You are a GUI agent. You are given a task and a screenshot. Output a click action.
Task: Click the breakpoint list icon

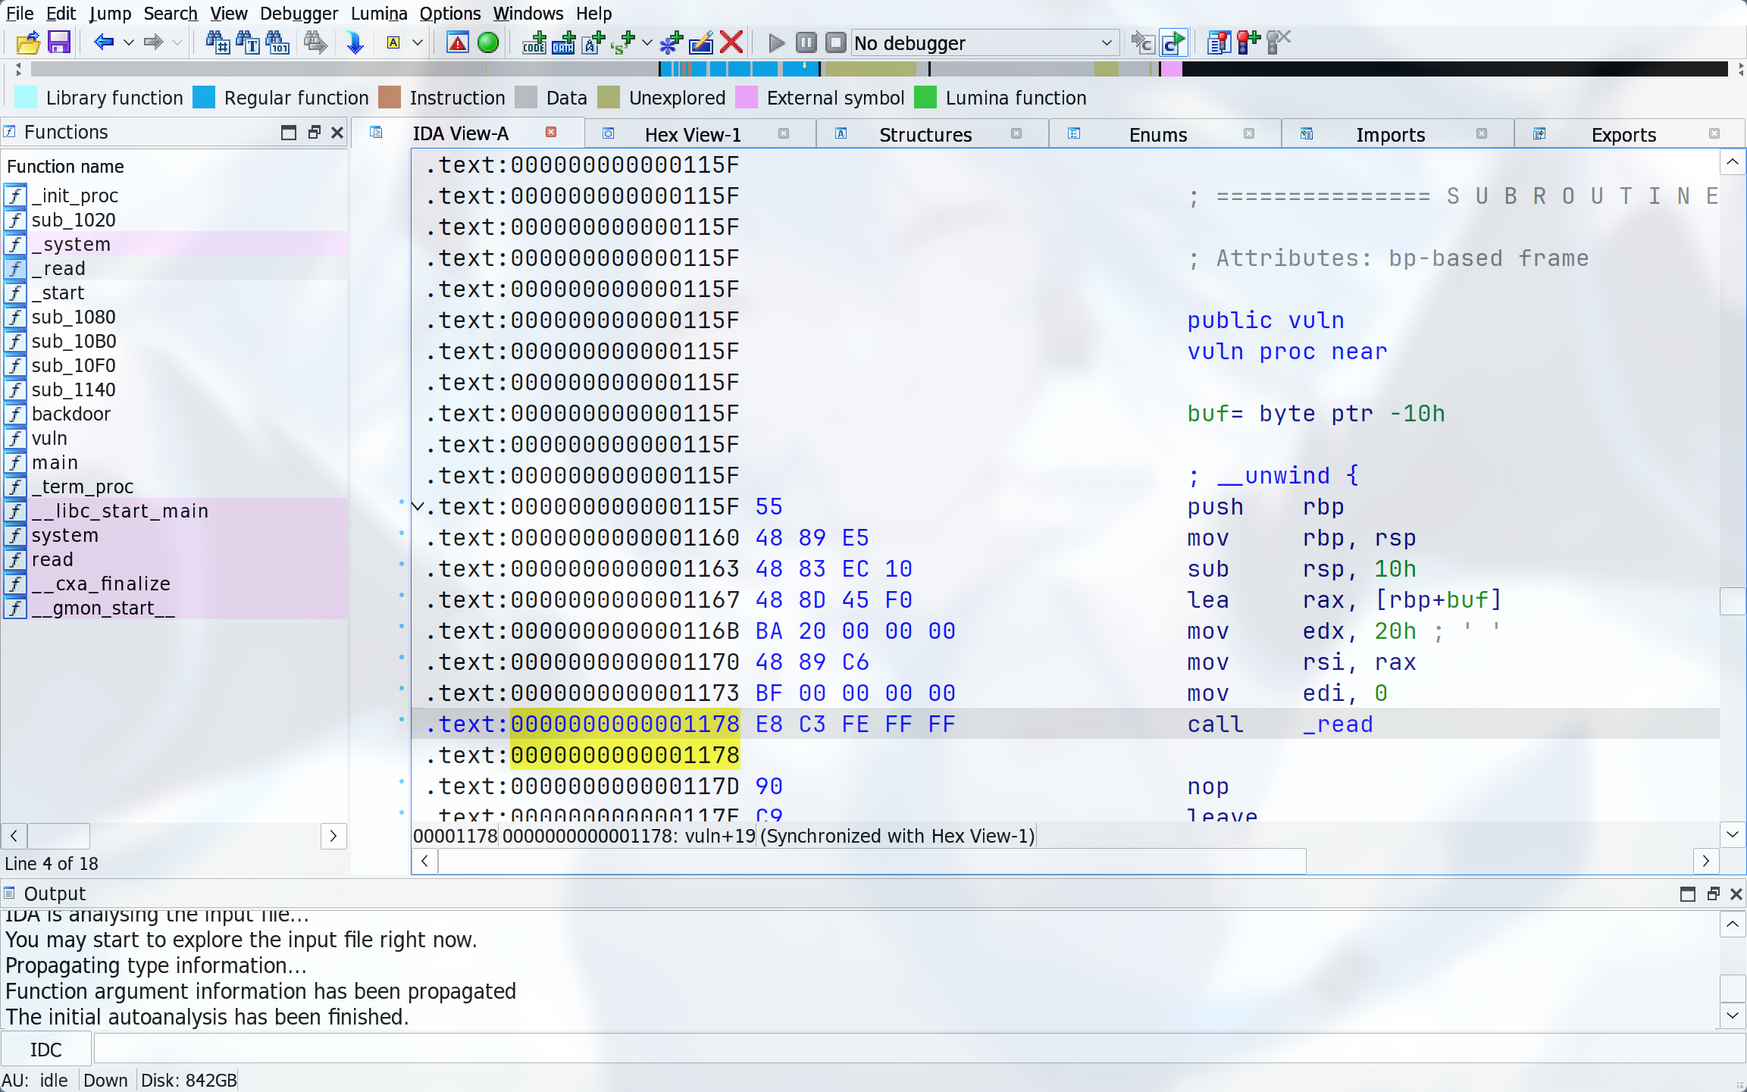(x=1218, y=42)
